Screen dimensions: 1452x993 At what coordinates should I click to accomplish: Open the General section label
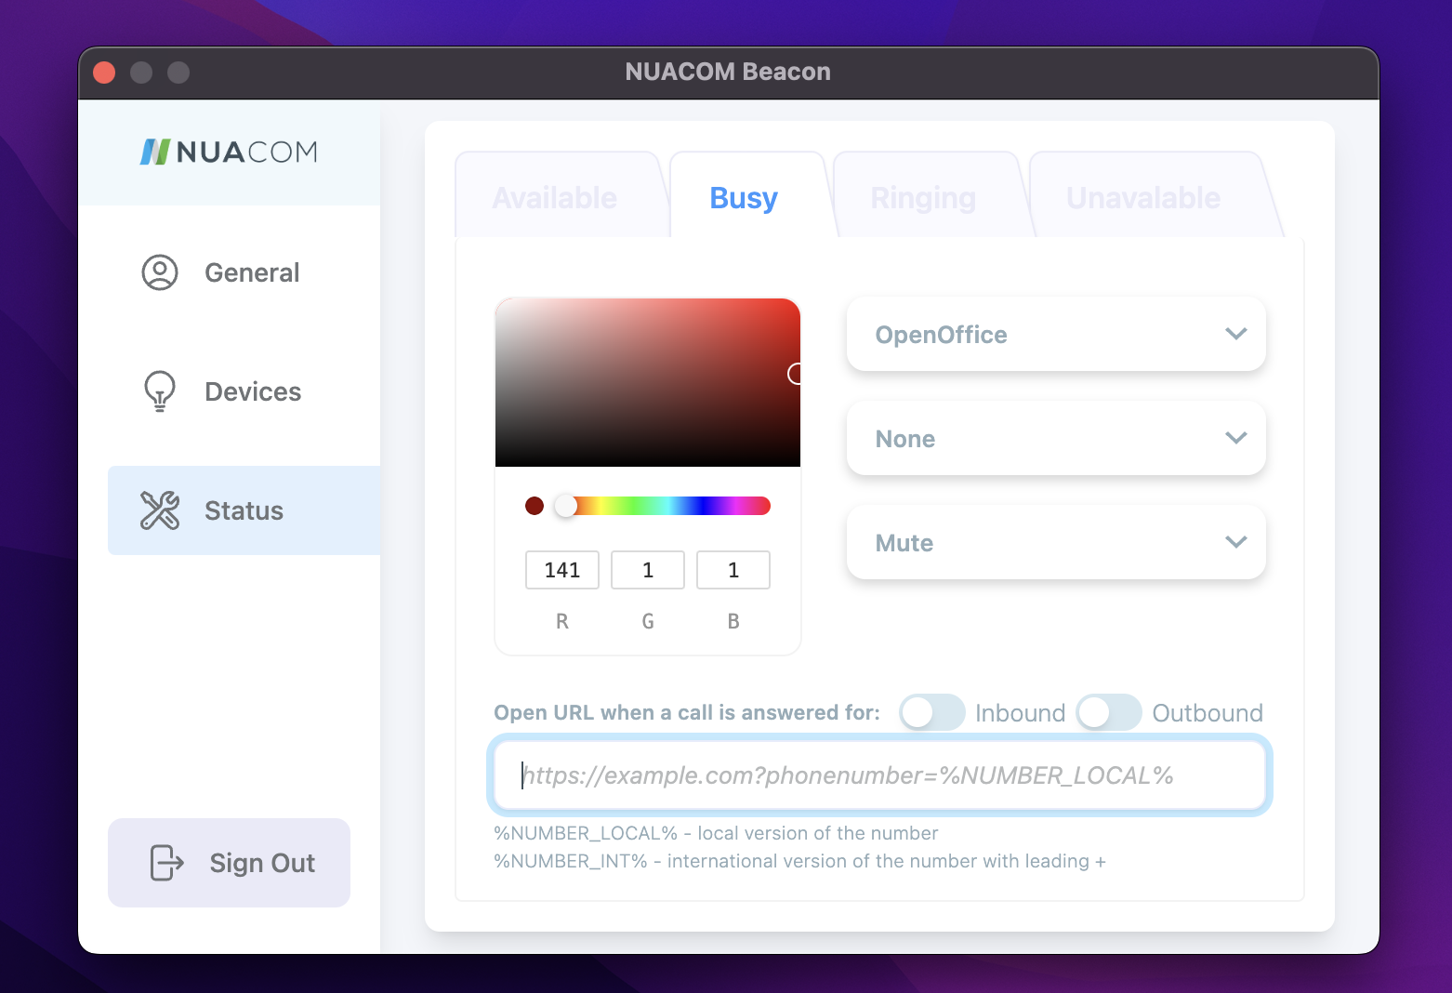(252, 272)
